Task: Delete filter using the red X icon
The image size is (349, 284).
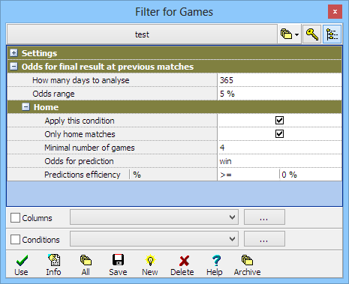Action: 182,265
